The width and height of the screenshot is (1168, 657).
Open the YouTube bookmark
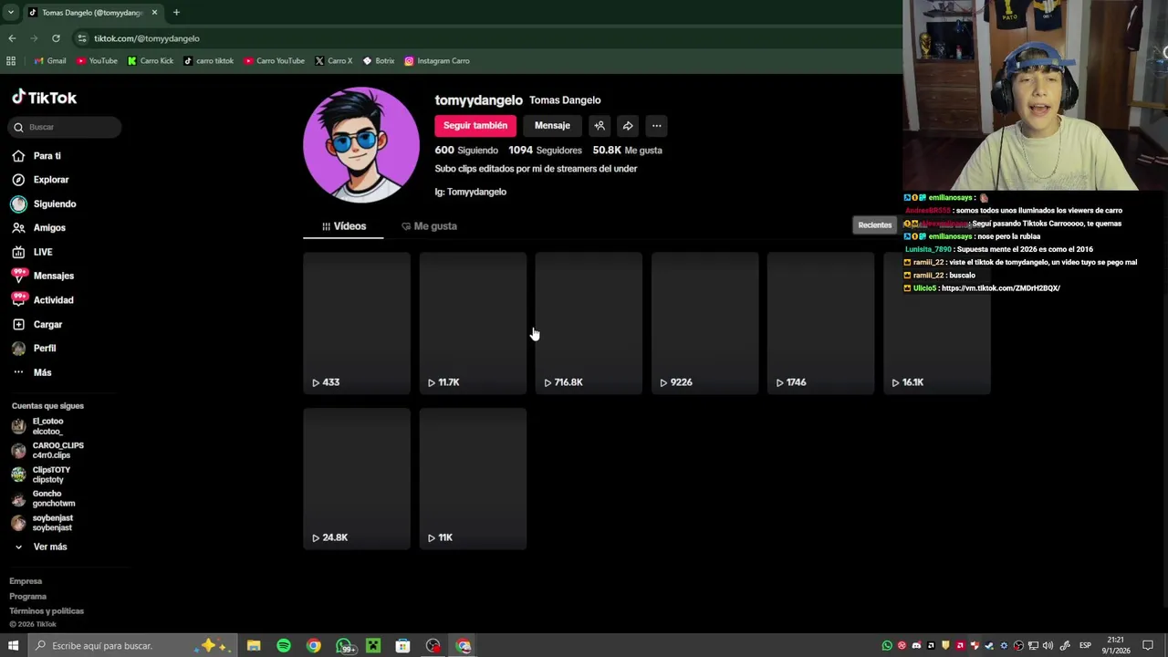click(97, 61)
